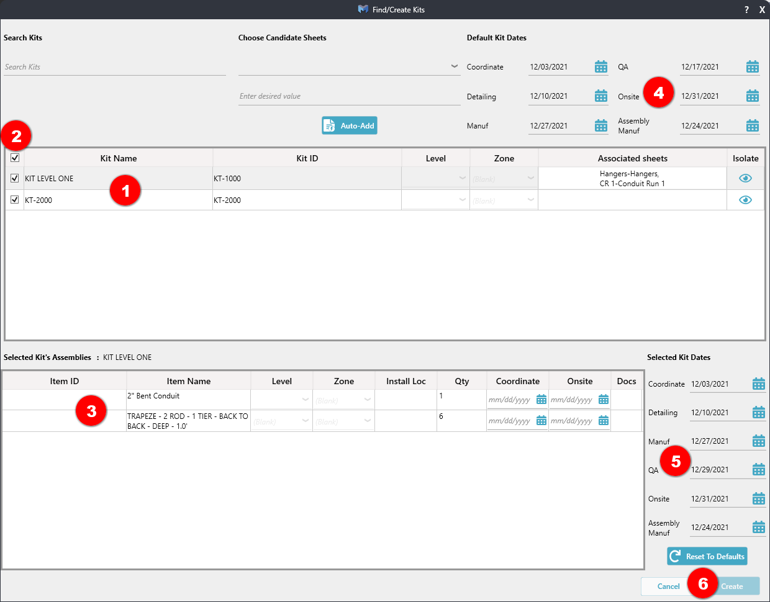Open calendar for default Detailing date
The width and height of the screenshot is (770, 602).
click(600, 96)
